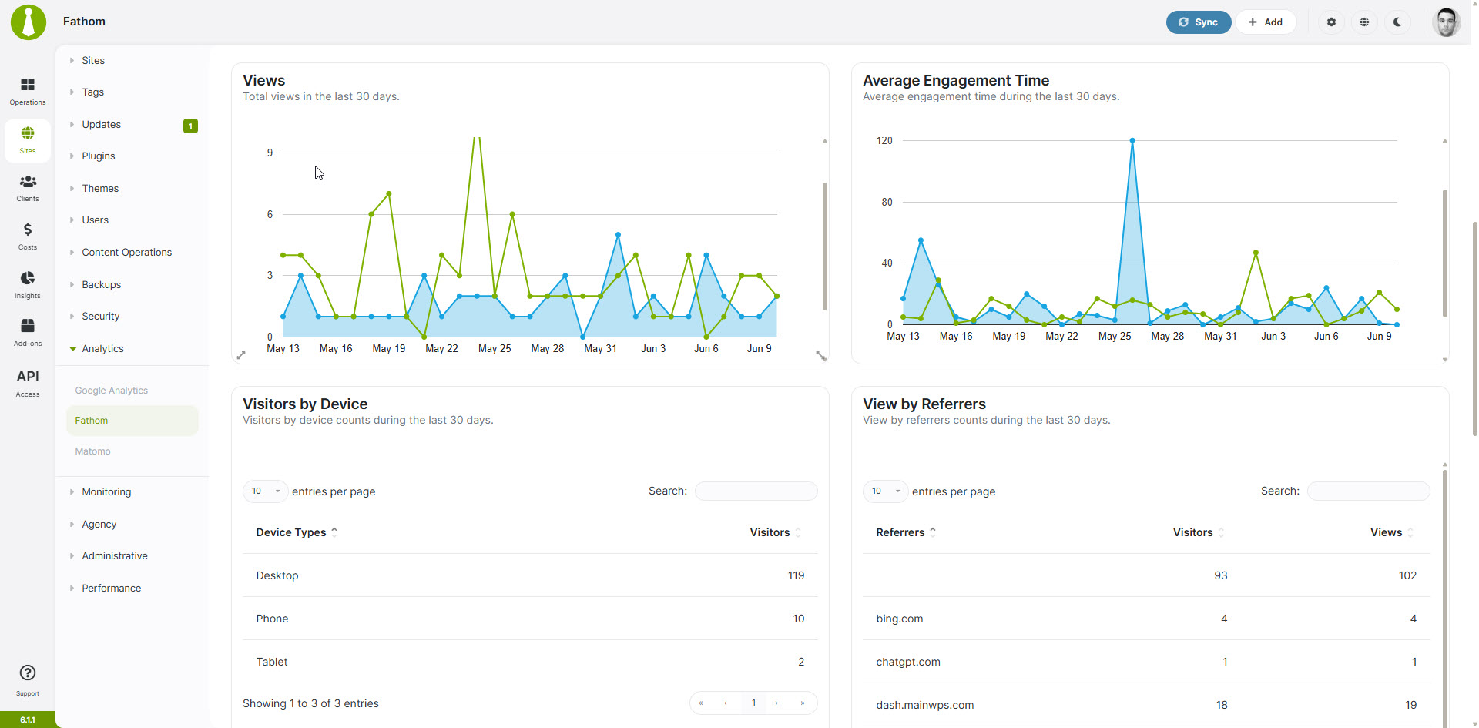Click the Views chart vertical scrollbar
This screenshot has width=1479, height=728.
[x=825, y=247]
